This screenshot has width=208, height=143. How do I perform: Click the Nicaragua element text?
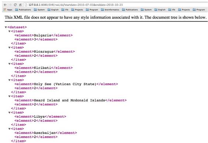44,52
